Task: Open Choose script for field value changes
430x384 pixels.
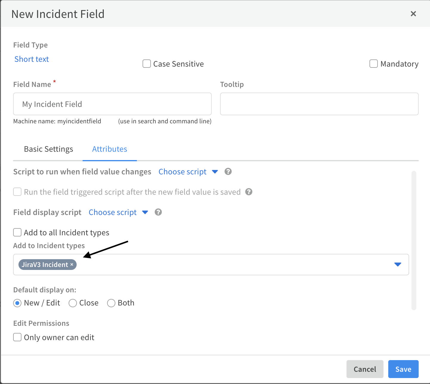Action: 182,172
